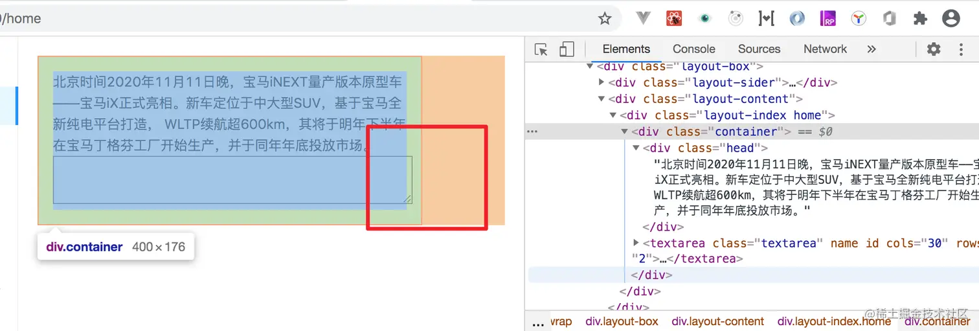This screenshot has height=331, width=979.
Task: Click breadcrumb div.layout-box
Action: point(622,321)
